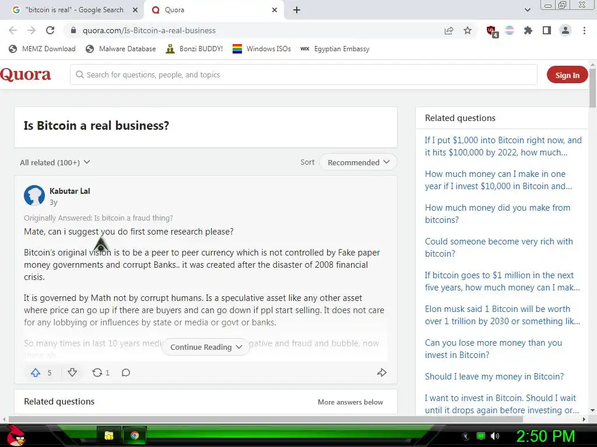This screenshot has height=447, width=597.
Task: Open Windows ISOs bookmark
Action: [262, 49]
